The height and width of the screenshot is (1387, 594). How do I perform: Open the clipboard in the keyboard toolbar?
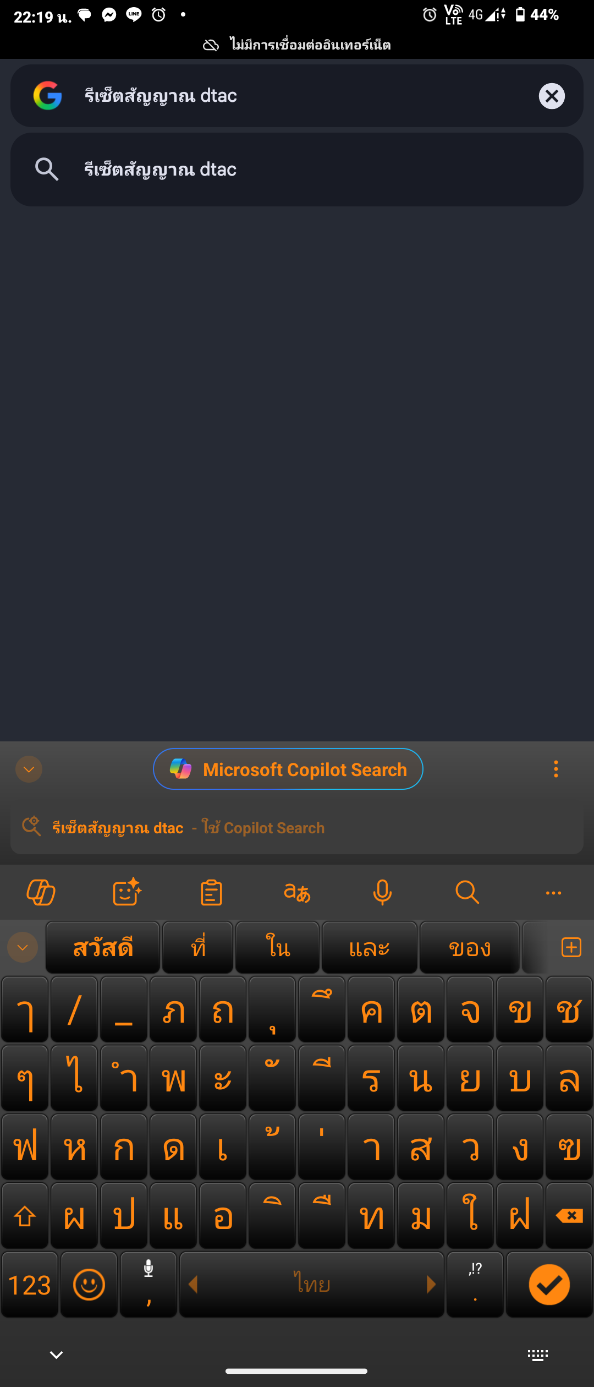point(212,892)
